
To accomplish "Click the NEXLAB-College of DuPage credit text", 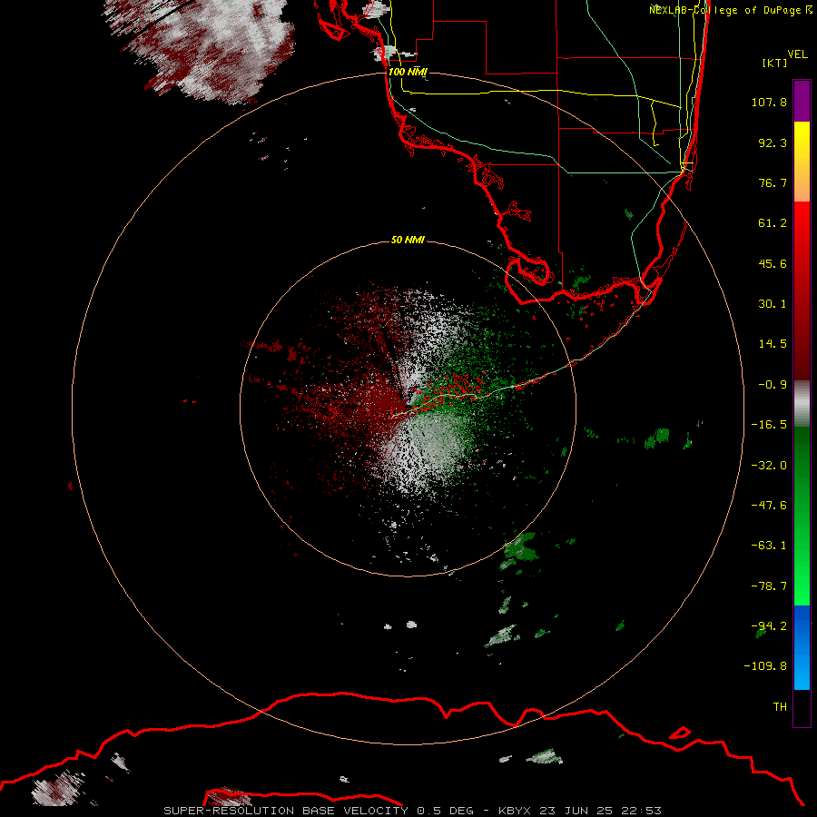I will click(x=730, y=10).
